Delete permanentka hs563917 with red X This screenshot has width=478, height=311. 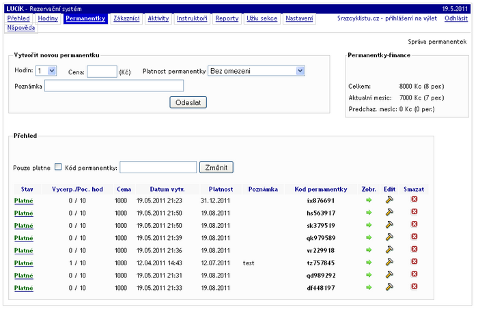(x=414, y=211)
